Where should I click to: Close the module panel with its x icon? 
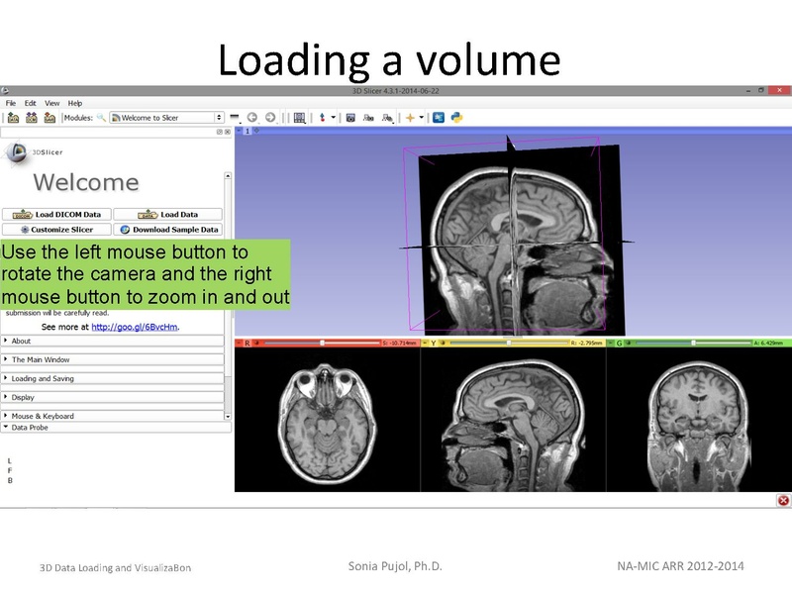tap(228, 132)
